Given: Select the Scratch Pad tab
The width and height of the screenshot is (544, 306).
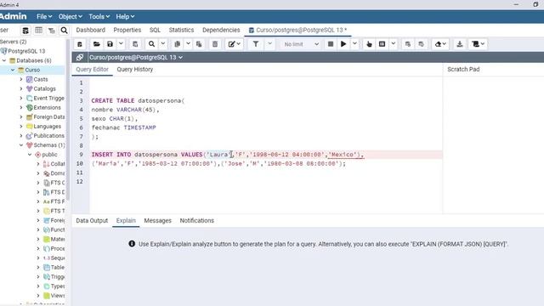Looking at the screenshot, I should [x=463, y=70].
